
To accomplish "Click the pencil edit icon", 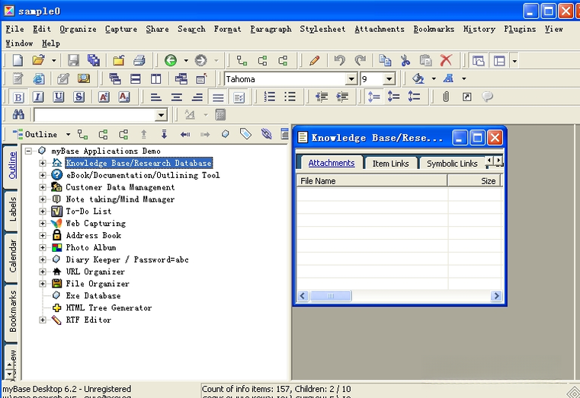I will click(x=315, y=60).
